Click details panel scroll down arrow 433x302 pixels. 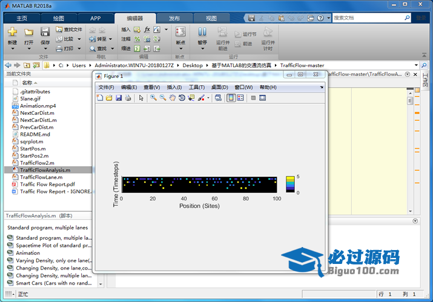pyautogui.click(x=101, y=284)
